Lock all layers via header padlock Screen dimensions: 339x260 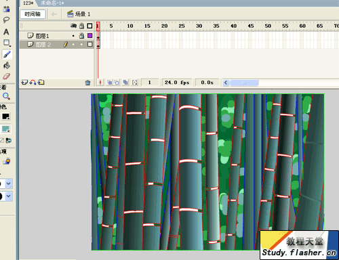pyautogui.click(x=81, y=26)
